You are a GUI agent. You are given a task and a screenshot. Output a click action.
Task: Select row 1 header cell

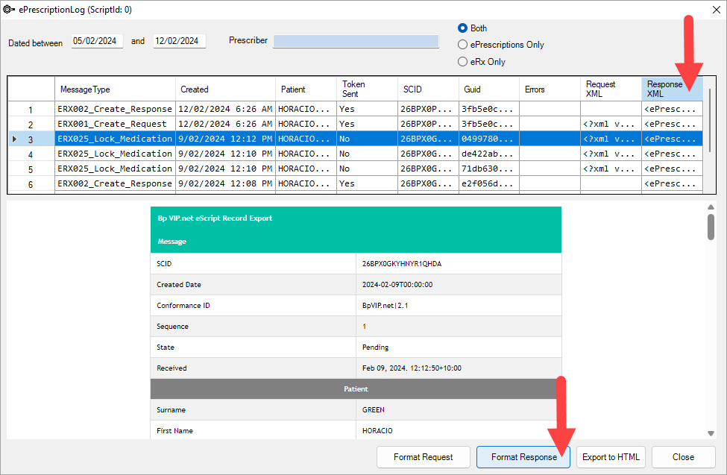click(x=31, y=110)
